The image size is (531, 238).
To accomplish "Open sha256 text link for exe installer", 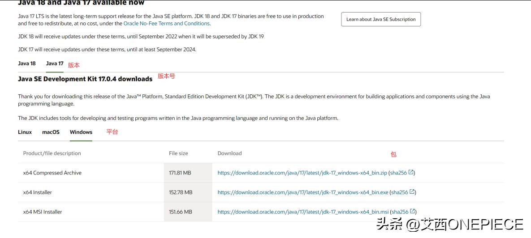I will click(400, 192).
